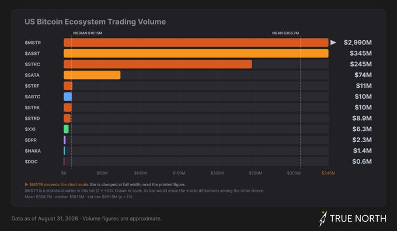Click the 'MEDIAN $10.15M' label
Image resolution: width=397 pixels, height=231 pixels.
click(88, 33)
